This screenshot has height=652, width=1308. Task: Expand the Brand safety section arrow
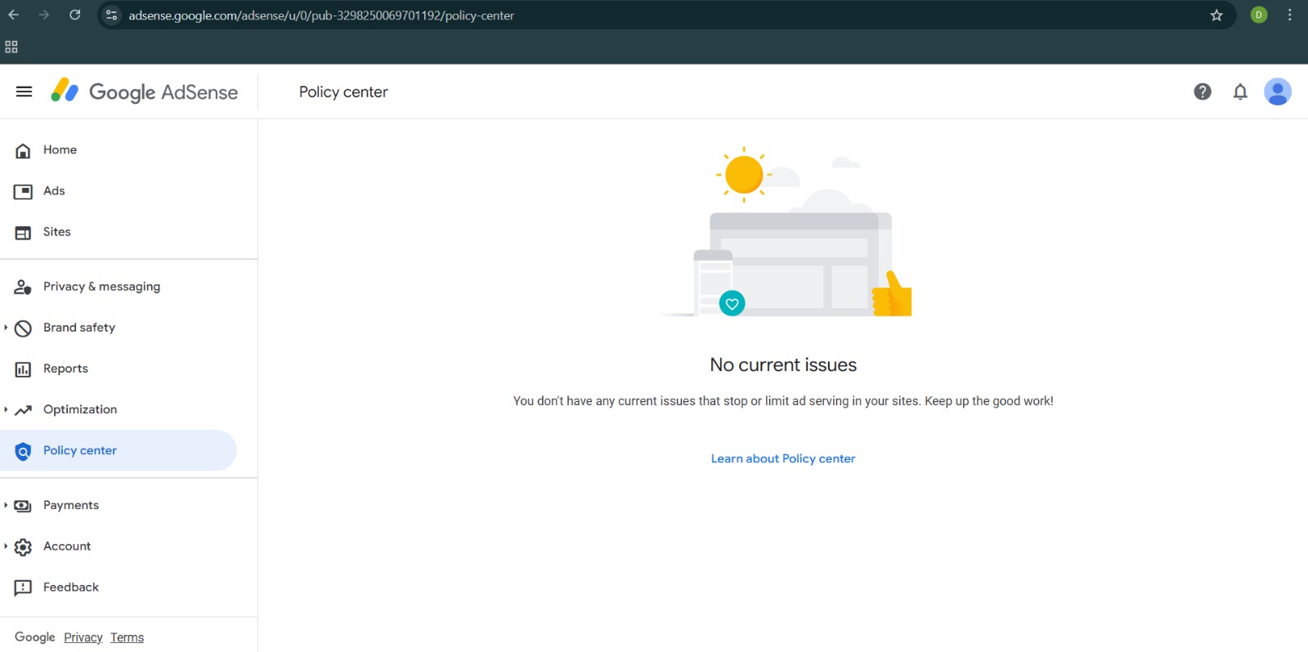(6, 328)
